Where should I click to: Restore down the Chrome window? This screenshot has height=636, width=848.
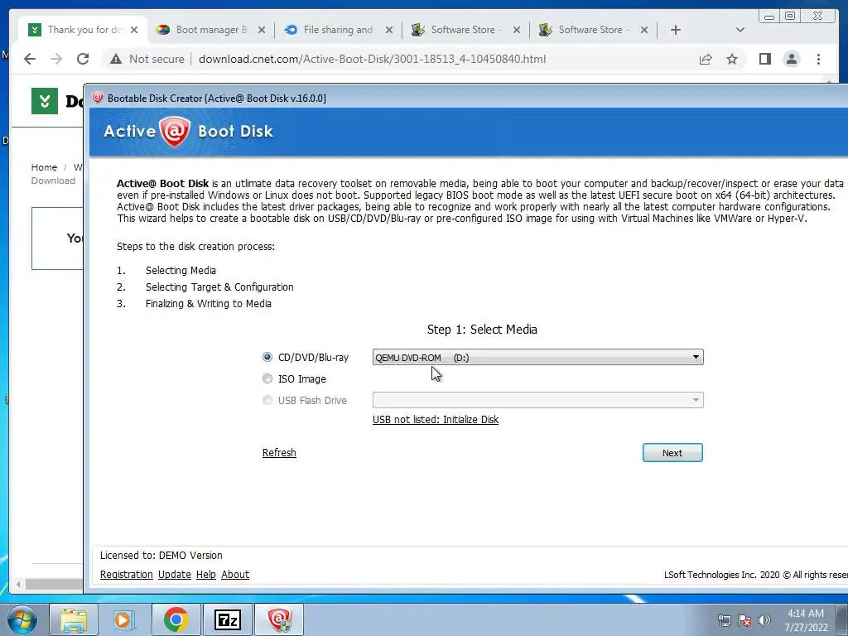coord(789,17)
